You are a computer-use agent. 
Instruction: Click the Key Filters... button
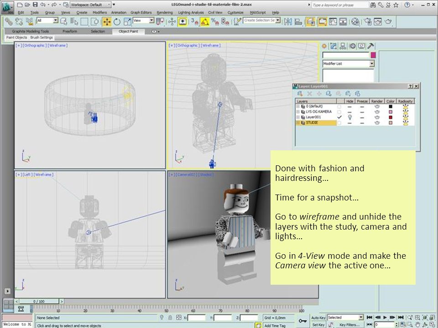(349, 325)
